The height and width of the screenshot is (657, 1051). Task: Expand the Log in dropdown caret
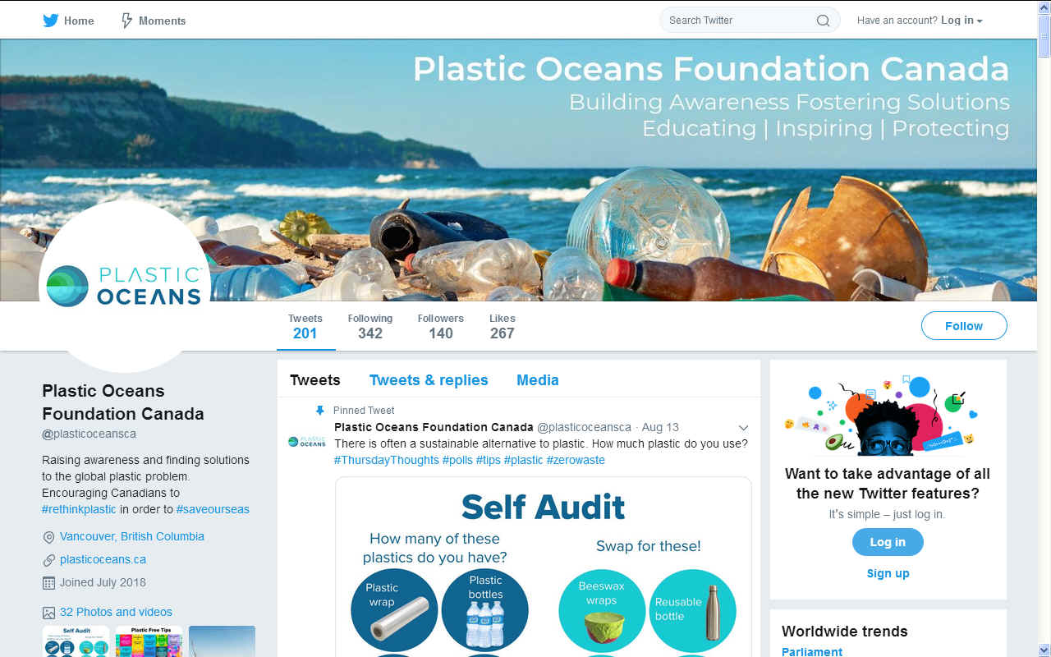980,21
